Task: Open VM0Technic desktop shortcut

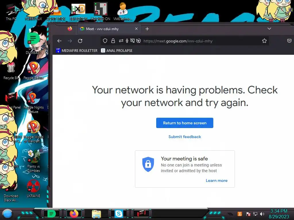Action: click(123, 11)
